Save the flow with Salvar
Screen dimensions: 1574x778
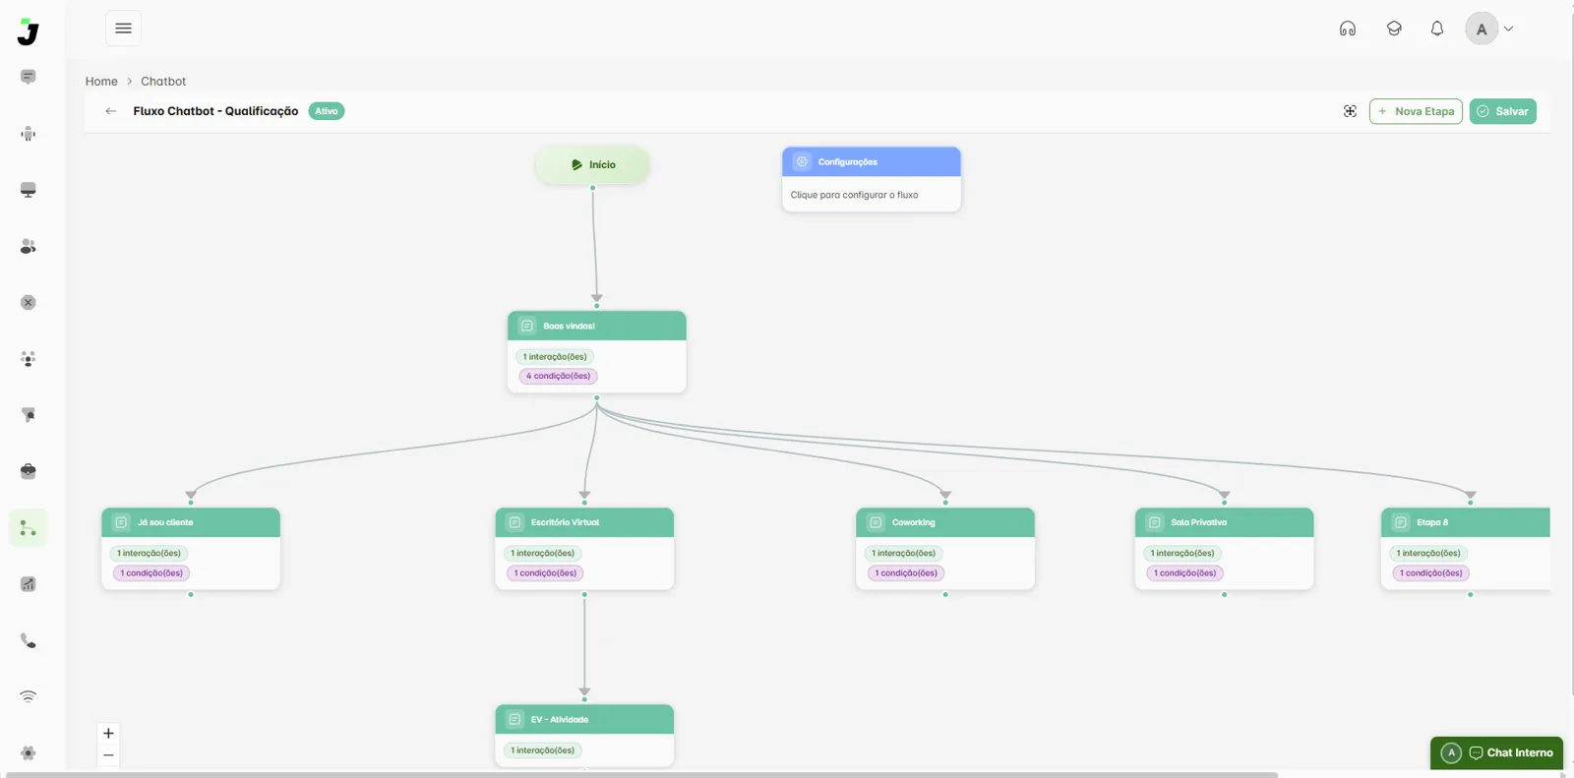click(1503, 111)
